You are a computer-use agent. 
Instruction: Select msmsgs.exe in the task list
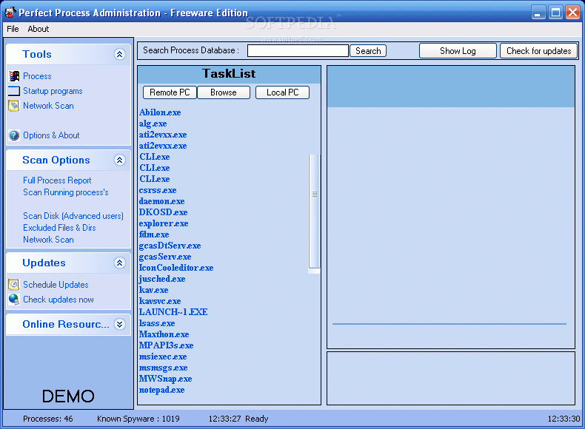163,368
